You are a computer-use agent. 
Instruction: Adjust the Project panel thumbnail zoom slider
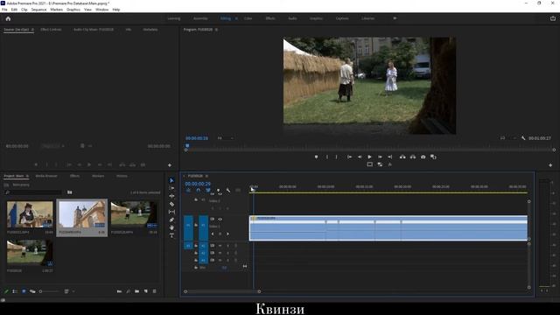(x=49, y=291)
